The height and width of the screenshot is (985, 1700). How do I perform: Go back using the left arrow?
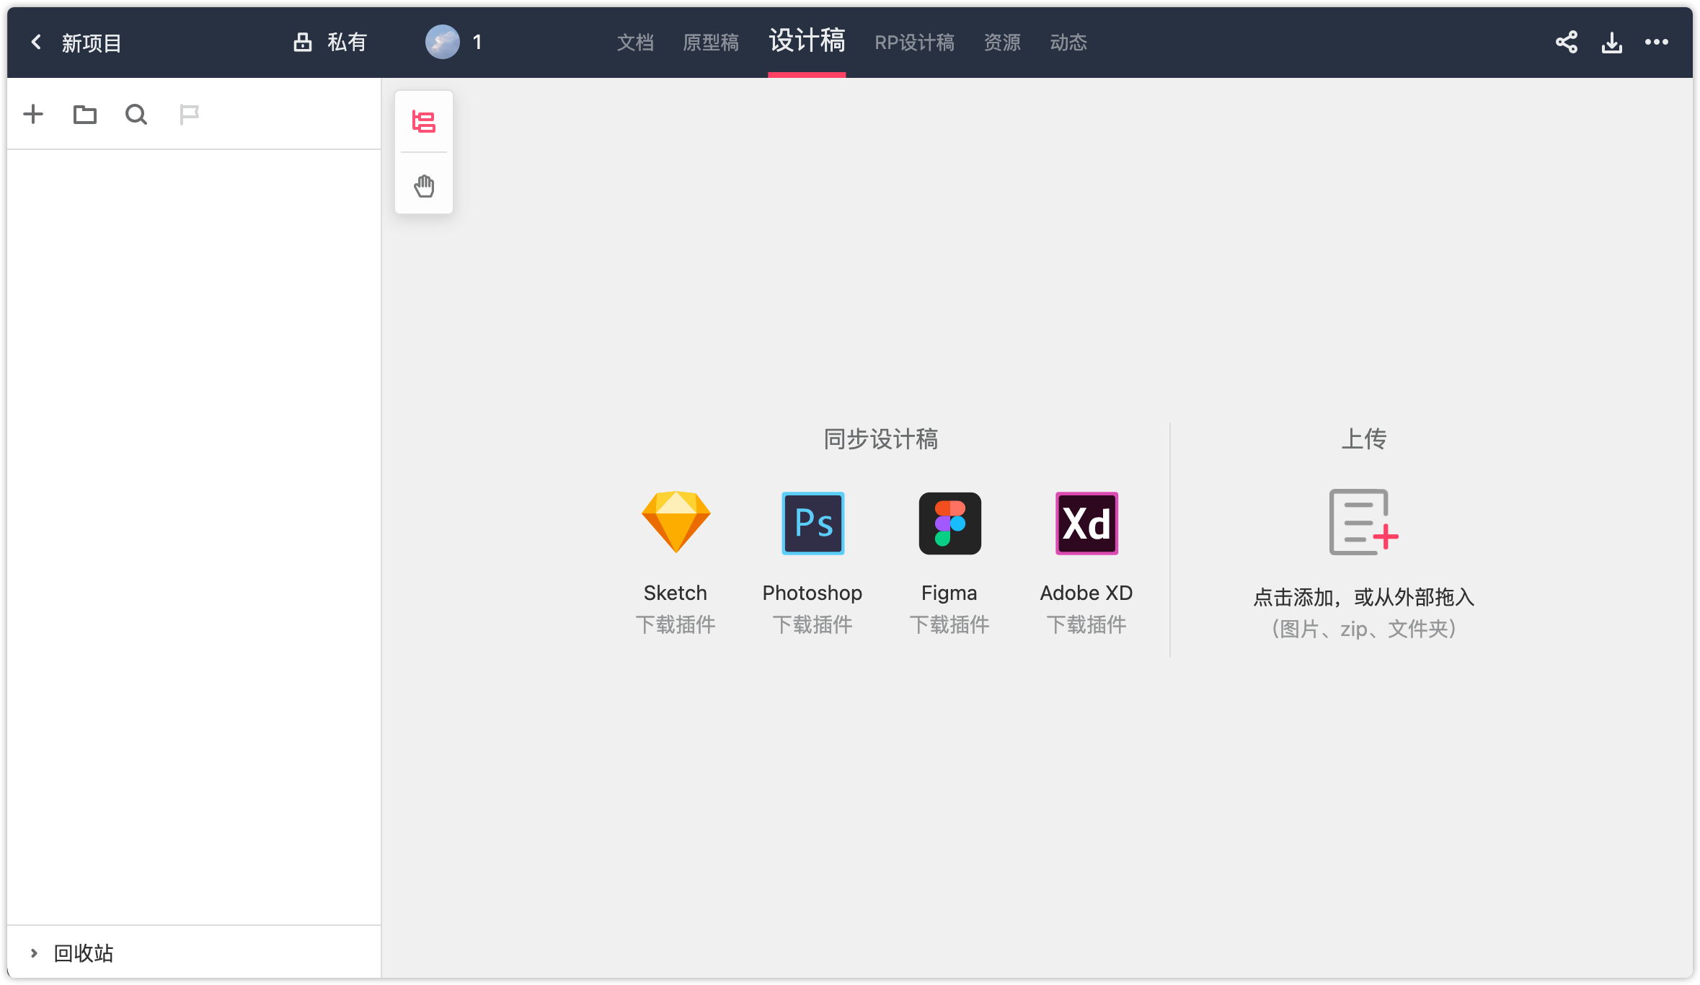click(37, 43)
